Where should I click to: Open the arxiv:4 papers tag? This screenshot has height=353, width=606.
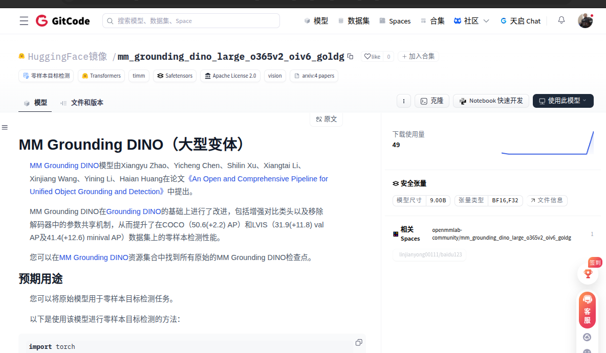(314, 76)
